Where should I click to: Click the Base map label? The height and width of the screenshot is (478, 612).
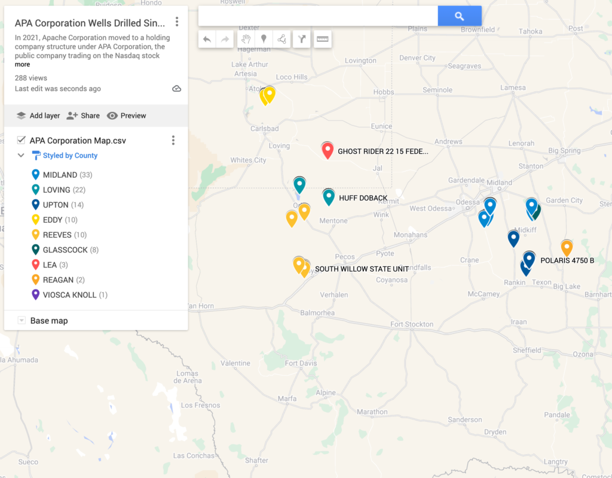[49, 321]
